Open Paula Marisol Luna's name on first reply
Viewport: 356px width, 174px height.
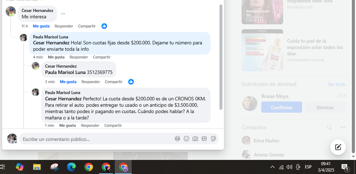(51, 37)
